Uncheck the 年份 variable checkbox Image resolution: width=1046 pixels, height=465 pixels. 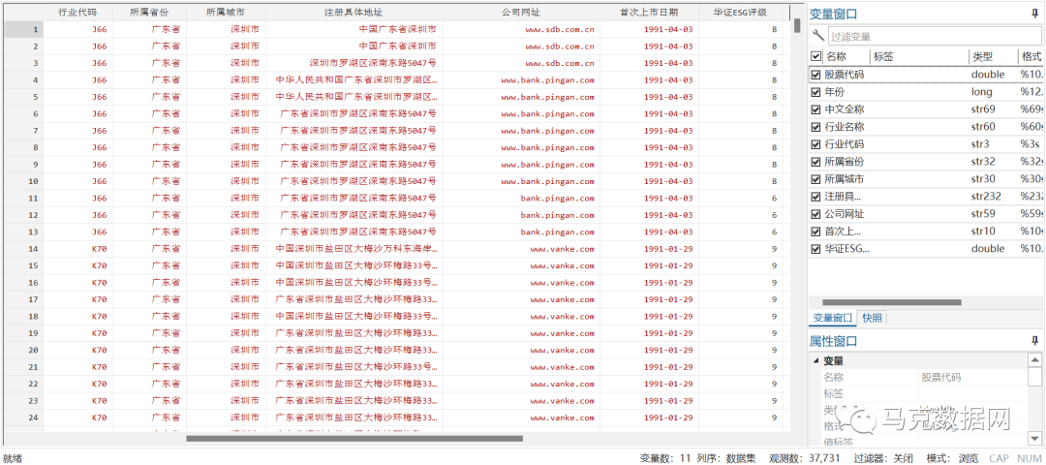pyautogui.click(x=815, y=92)
